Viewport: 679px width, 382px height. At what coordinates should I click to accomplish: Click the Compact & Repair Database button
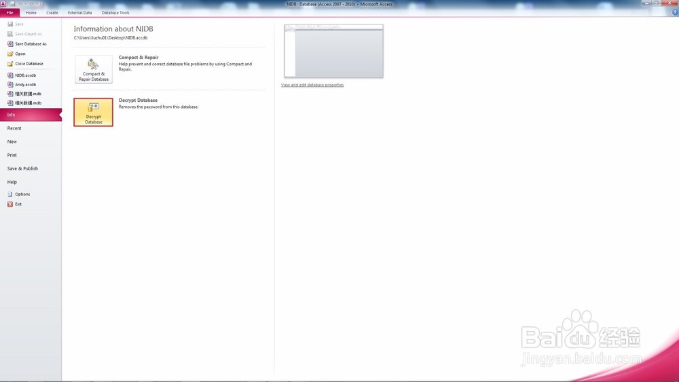[x=94, y=69]
